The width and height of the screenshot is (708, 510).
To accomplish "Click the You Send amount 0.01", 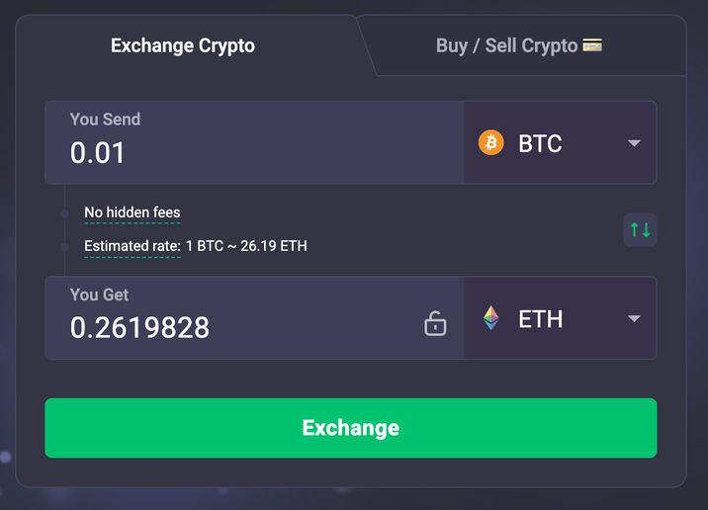I will coord(98,153).
